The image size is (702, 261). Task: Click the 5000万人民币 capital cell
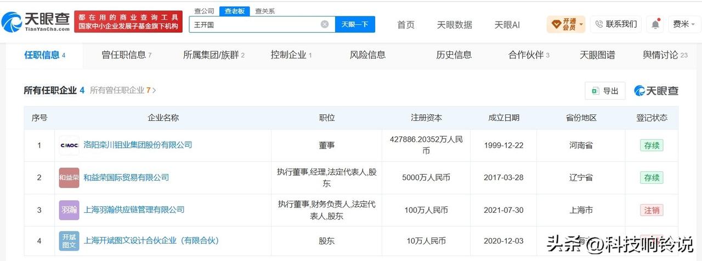(x=426, y=178)
